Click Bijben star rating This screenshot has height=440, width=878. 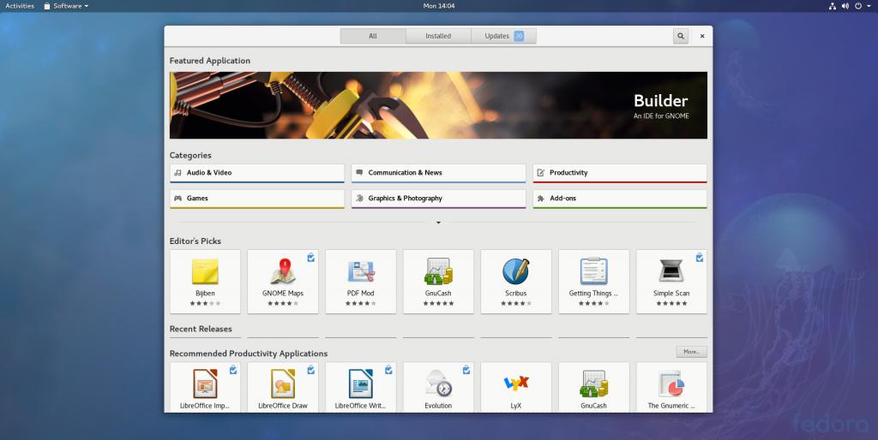point(205,304)
